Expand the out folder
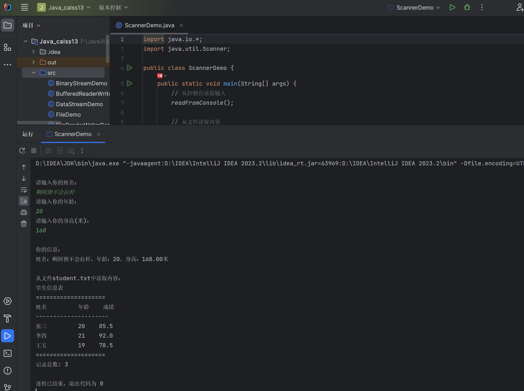Viewport: 524px width, 391px height. [x=34, y=62]
